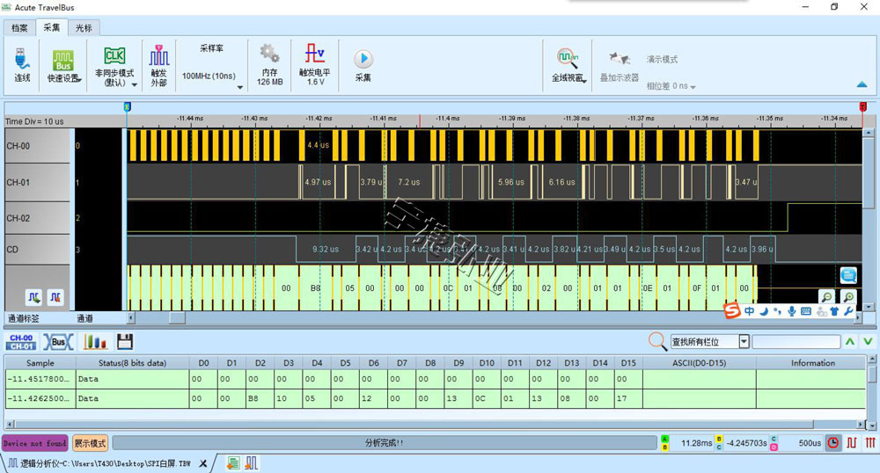Open the bar chart statistics icon
The width and height of the screenshot is (880, 473).
click(95, 342)
